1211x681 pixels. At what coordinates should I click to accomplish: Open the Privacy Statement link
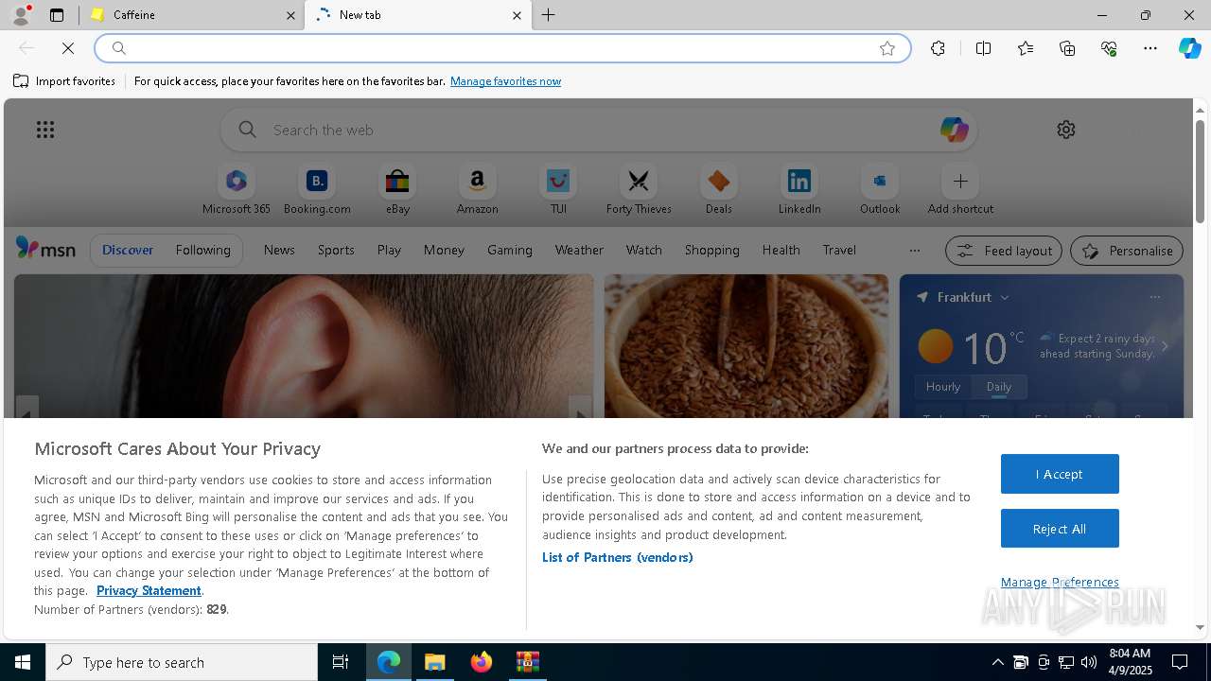pos(149,590)
